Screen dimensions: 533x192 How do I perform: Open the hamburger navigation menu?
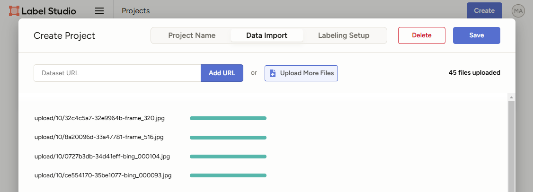(99, 11)
